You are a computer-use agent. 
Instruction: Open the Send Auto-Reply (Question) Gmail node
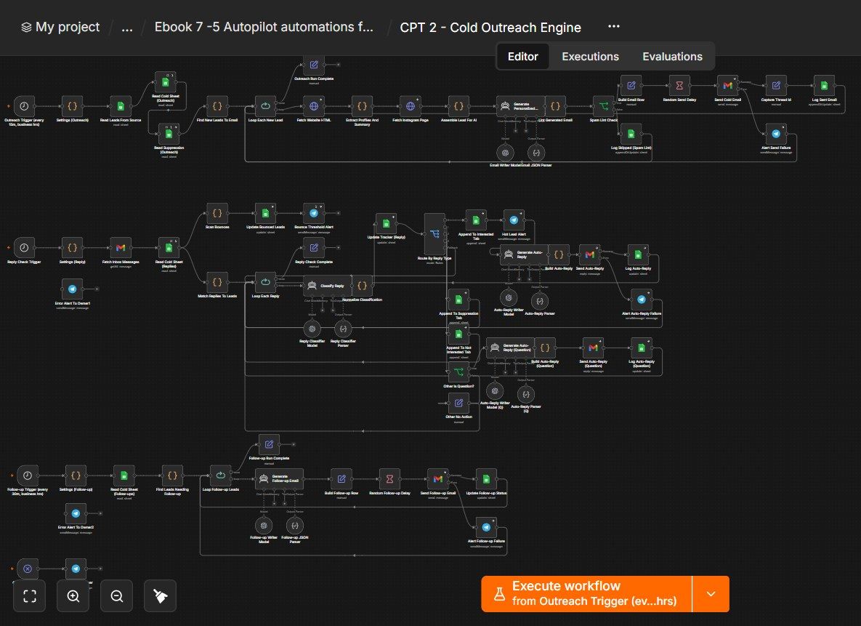point(593,348)
